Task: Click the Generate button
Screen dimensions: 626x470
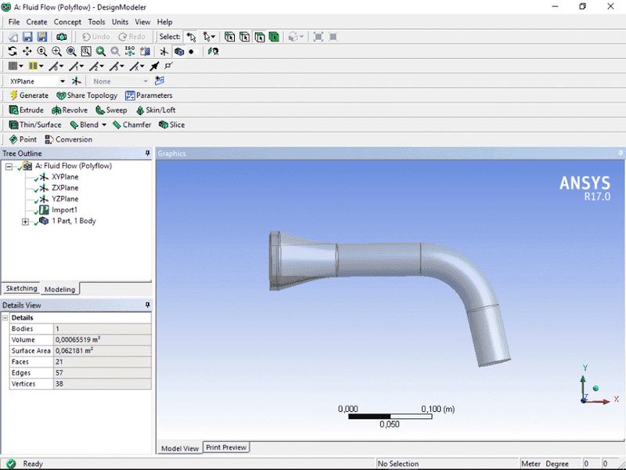Action: pos(29,96)
